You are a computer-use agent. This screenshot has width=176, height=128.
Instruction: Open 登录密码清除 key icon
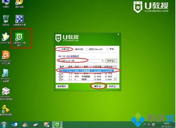pos(6,110)
